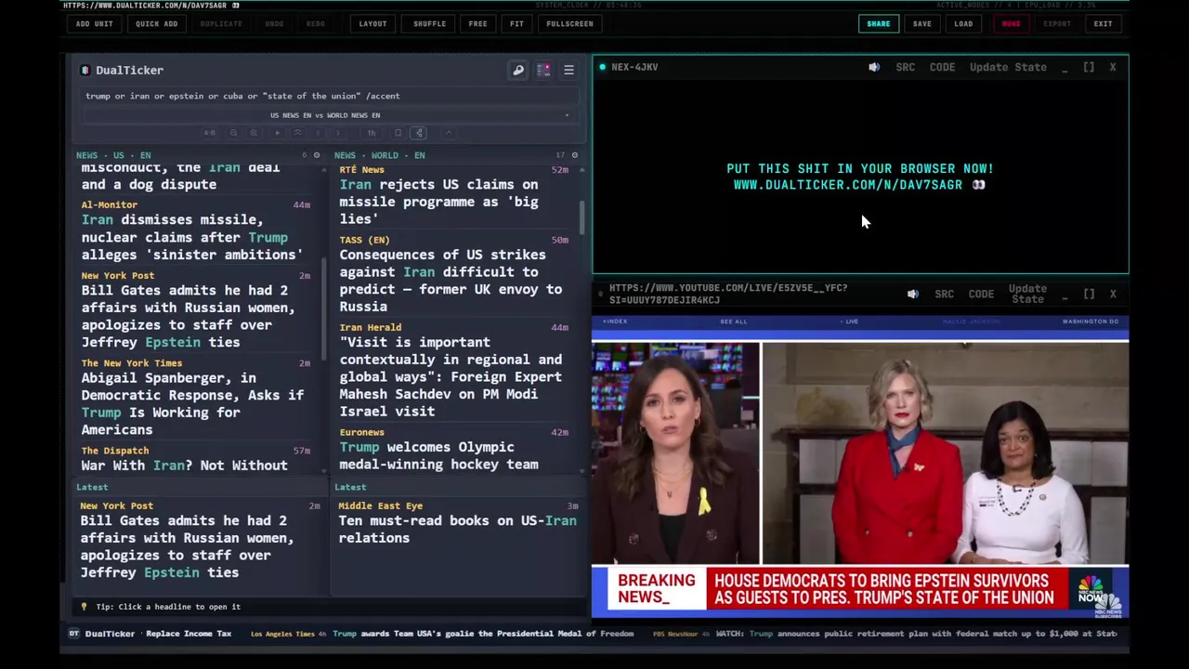Open the DualTicker hamburger menu
Viewport: 1189px width, 669px height.
pyautogui.click(x=568, y=70)
